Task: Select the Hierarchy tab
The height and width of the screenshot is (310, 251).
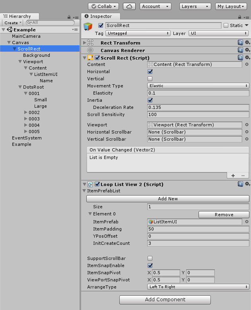Action: click(19, 16)
